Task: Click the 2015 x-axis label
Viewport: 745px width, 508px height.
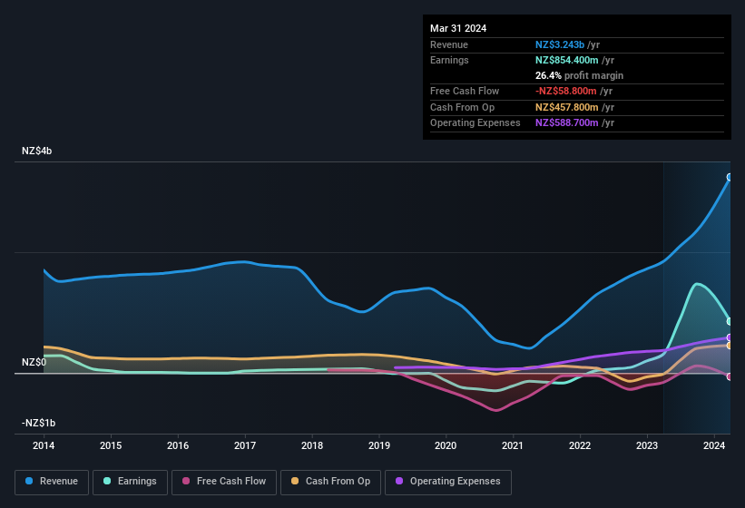Action: (x=111, y=445)
